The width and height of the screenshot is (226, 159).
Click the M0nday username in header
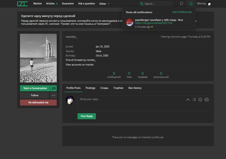click(x=202, y=4)
